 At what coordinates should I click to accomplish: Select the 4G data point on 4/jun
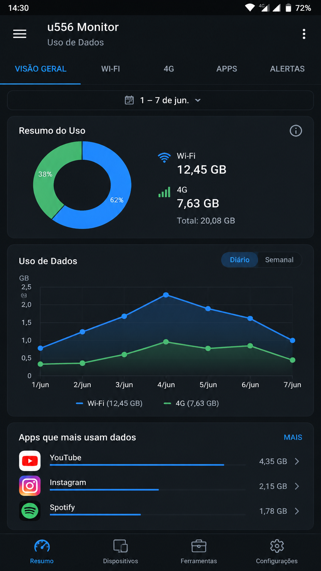click(166, 342)
